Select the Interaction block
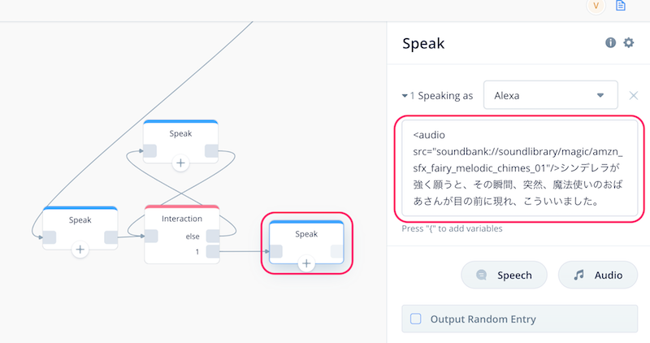 (x=182, y=219)
